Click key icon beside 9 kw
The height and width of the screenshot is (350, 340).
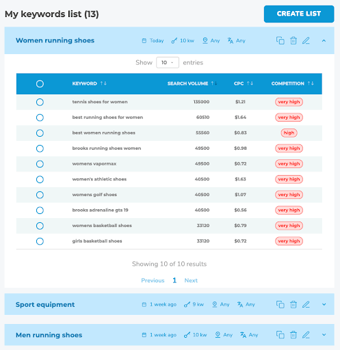click(187, 304)
